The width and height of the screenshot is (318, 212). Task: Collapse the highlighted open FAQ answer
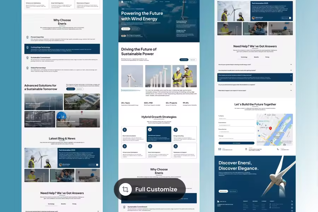pyautogui.click(x=291, y=76)
